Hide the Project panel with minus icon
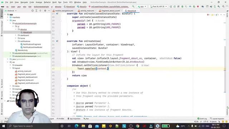 (x=49, y=11)
